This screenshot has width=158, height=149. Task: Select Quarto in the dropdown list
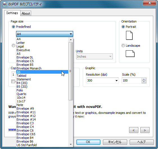pyautogui.click(x=42, y=94)
